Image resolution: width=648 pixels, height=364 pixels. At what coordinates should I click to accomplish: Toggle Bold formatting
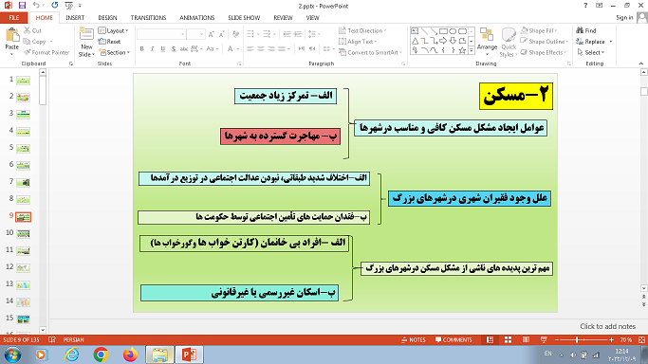click(x=141, y=48)
